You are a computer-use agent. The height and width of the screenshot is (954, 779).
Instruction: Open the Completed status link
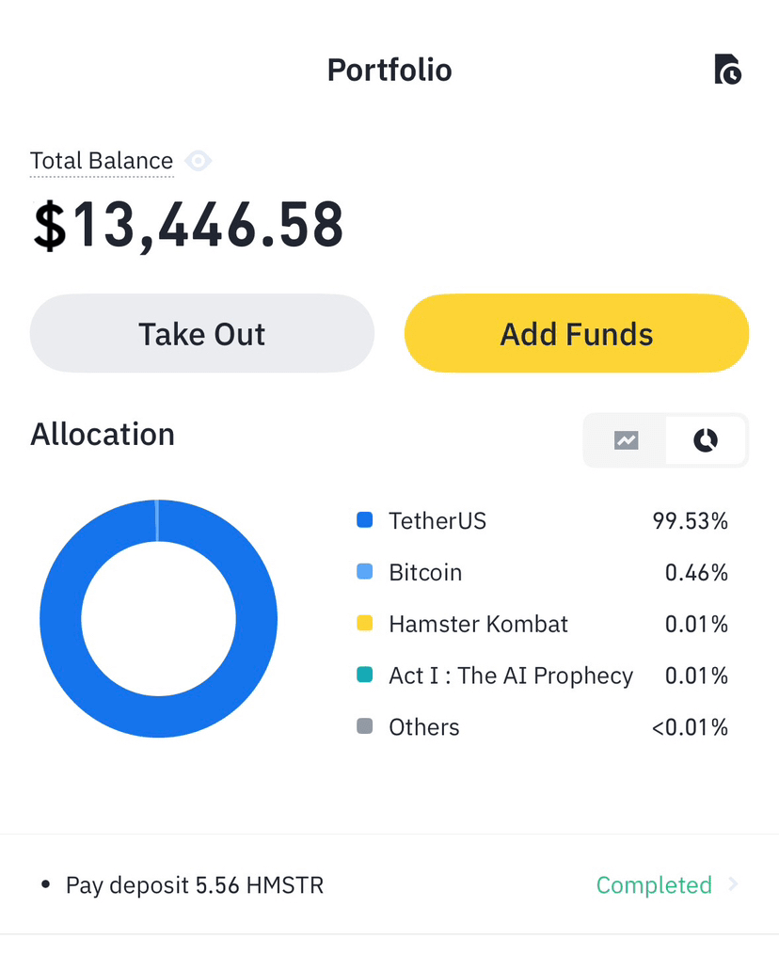pyautogui.click(x=654, y=885)
